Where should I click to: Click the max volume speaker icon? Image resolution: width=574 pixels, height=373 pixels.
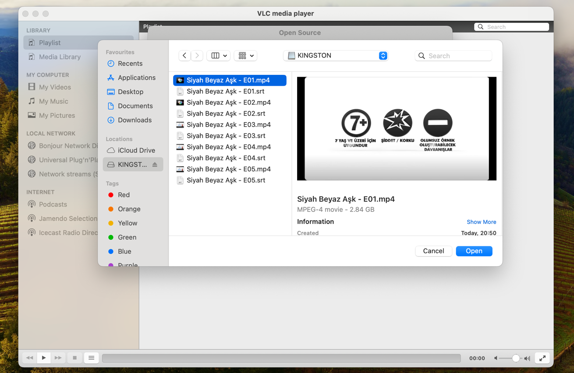(x=527, y=358)
